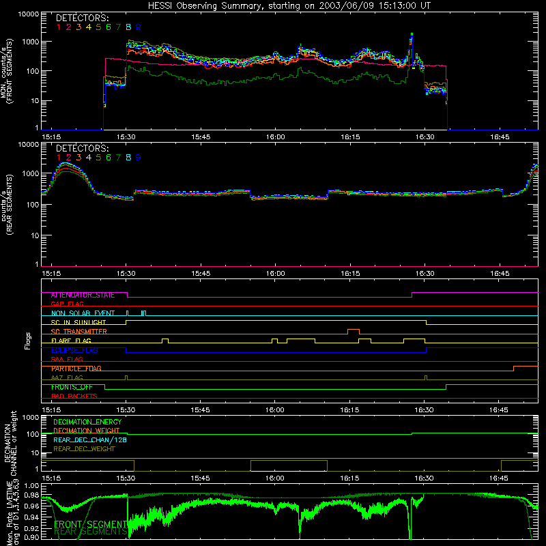Click the GAP_FLAG label
The height and width of the screenshot is (546, 546).
click(x=67, y=304)
